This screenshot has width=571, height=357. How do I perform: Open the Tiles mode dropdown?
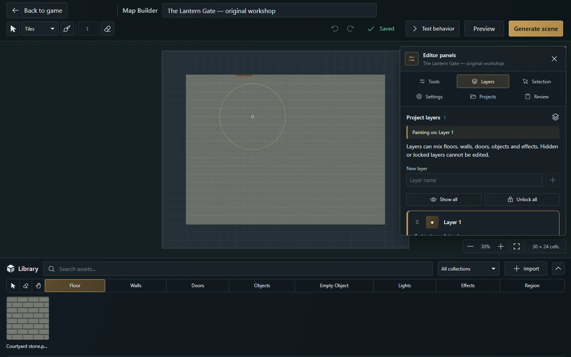40,29
